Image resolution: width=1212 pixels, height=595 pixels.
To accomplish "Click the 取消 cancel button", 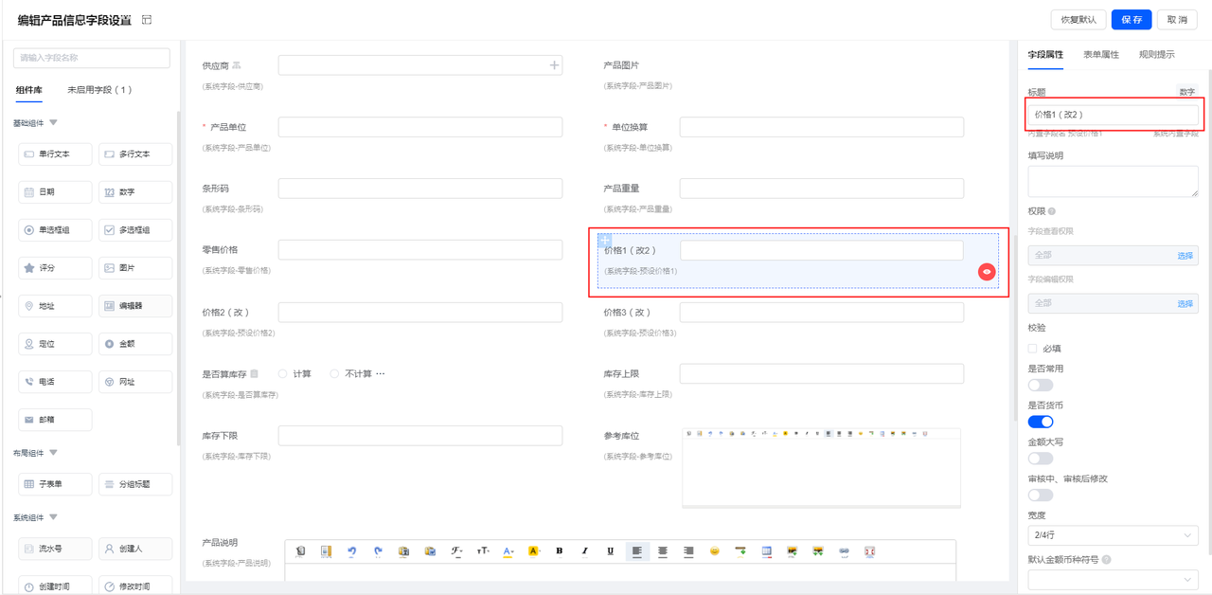I will click(x=1177, y=20).
